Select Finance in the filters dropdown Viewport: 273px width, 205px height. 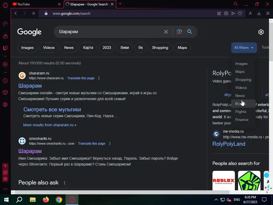[x=242, y=120]
